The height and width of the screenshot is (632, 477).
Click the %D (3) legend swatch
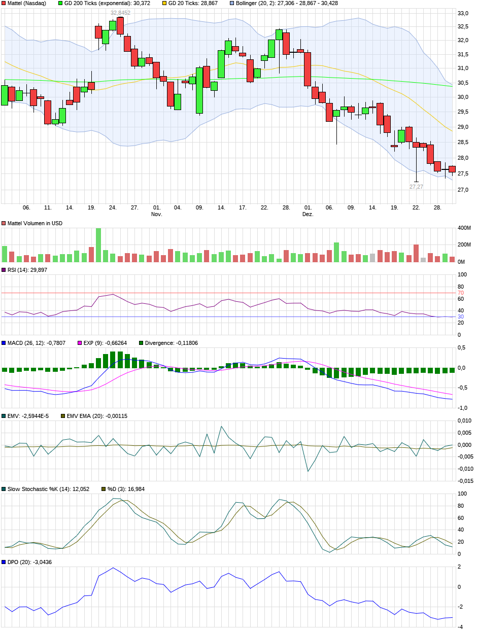104,489
